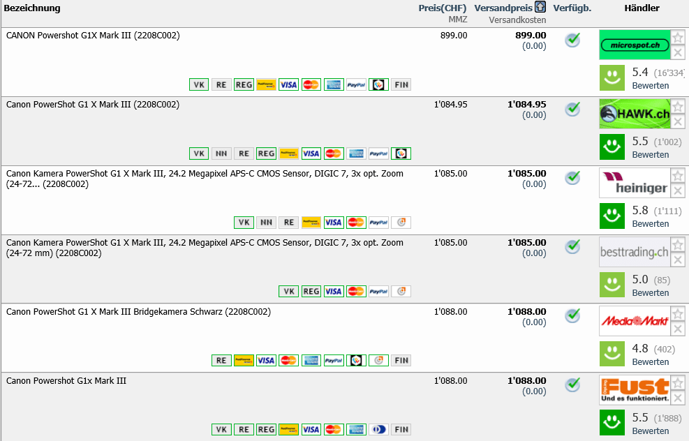The image size is (689, 441).
Task: Click the Händler column header
Action: pyautogui.click(x=642, y=8)
